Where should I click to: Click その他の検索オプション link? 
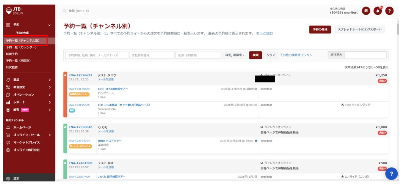(x=296, y=55)
